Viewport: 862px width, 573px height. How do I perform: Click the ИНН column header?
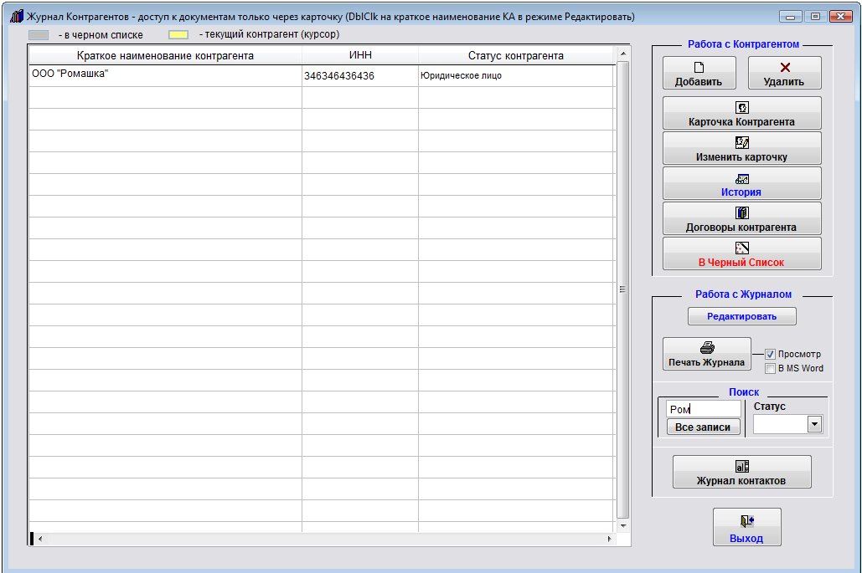click(x=360, y=55)
